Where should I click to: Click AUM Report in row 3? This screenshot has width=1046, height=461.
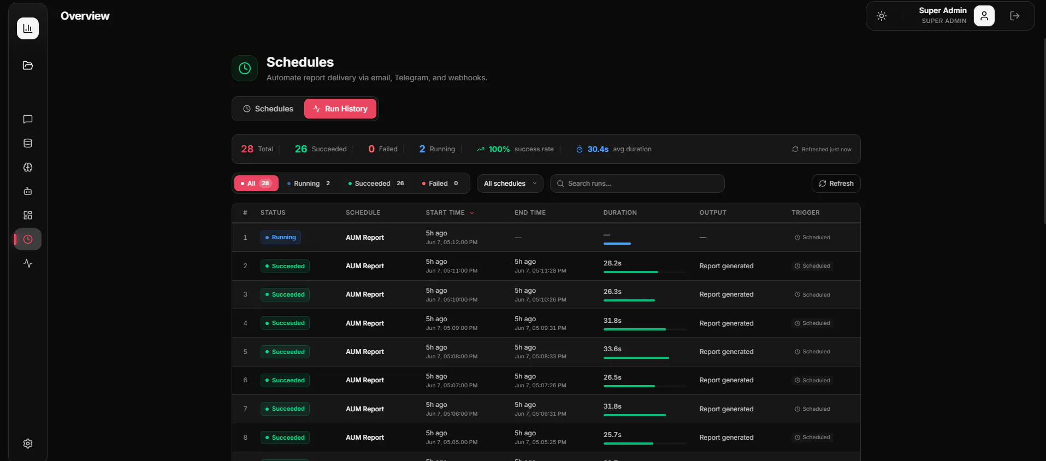point(365,294)
